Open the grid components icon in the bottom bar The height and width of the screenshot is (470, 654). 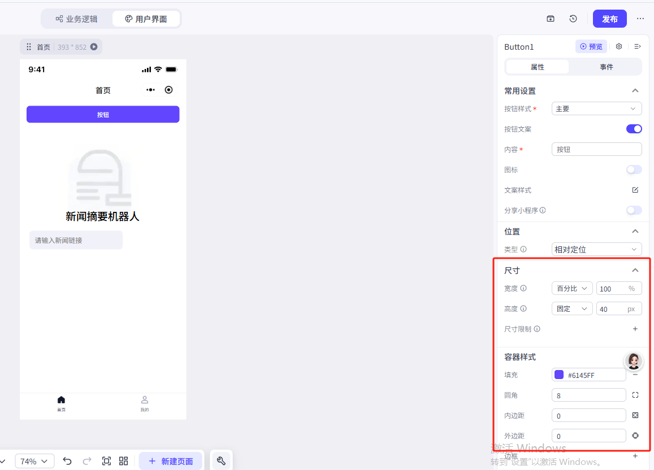click(124, 461)
